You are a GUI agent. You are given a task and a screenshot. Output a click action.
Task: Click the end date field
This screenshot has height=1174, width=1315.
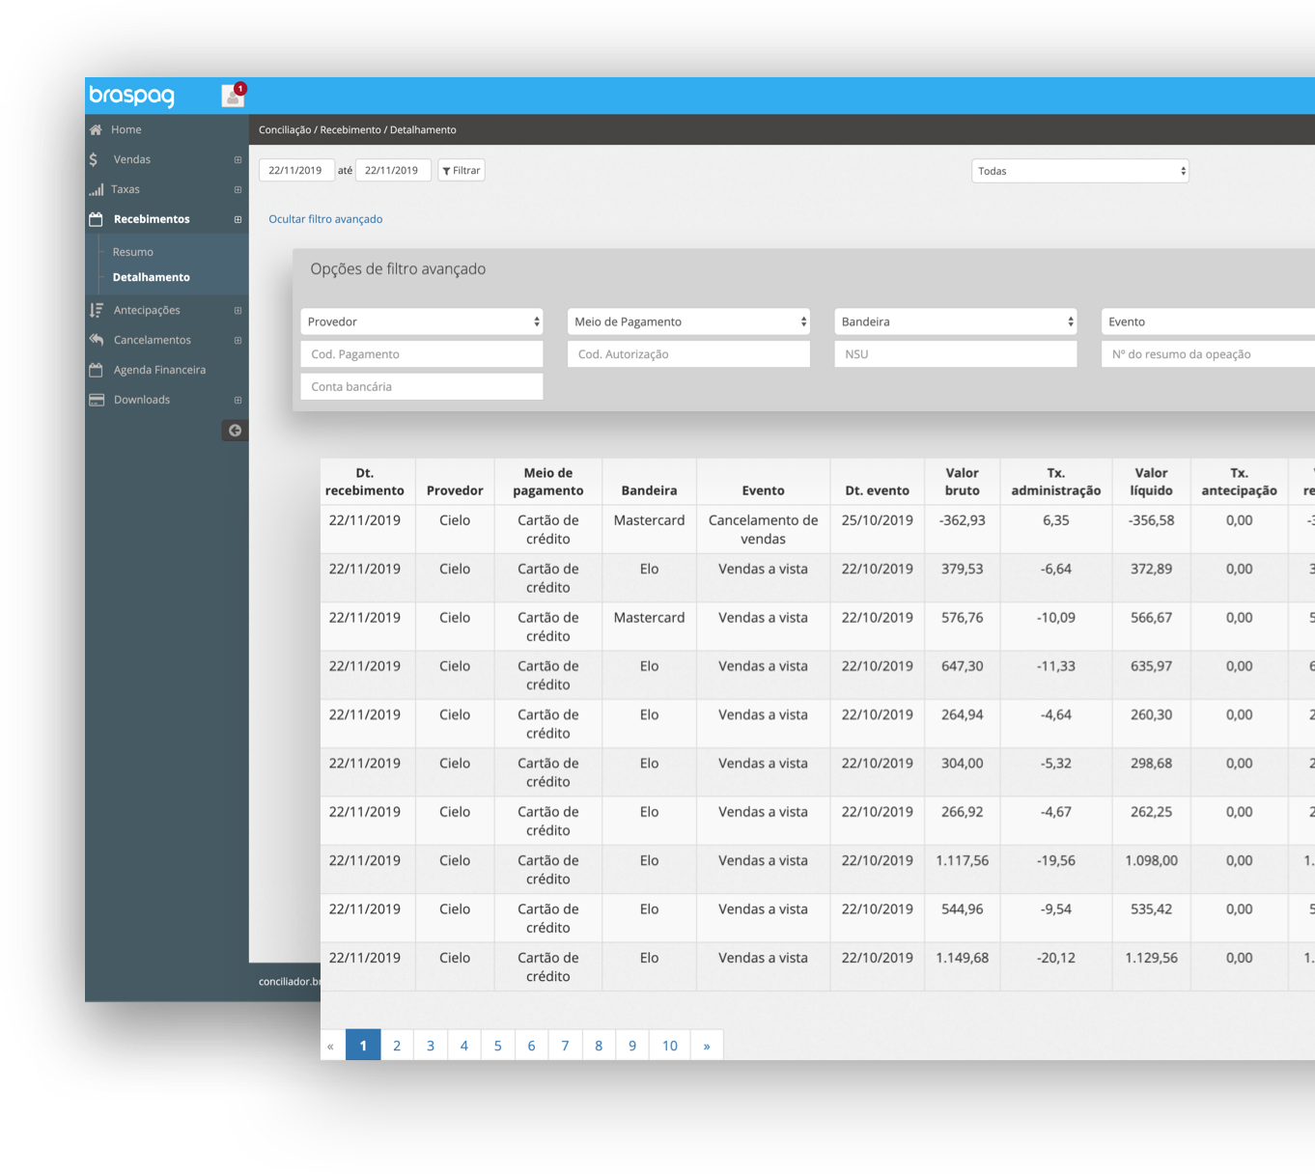tap(393, 171)
